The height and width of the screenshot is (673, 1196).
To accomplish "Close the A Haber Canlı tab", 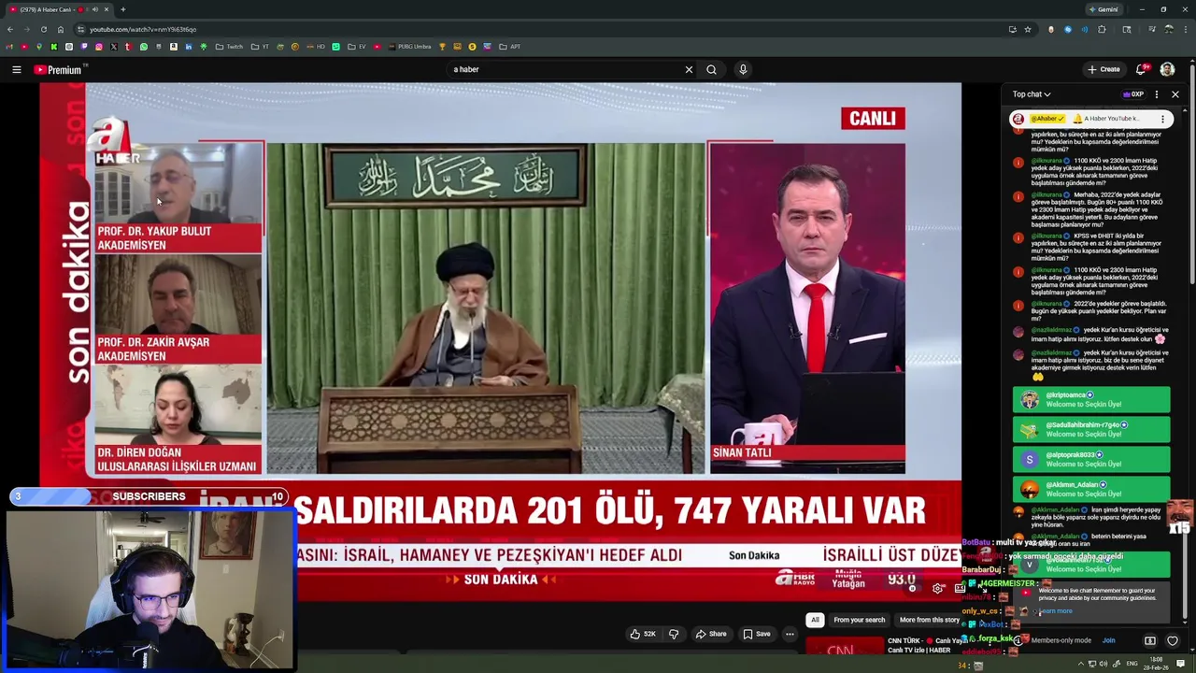I will tap(107, 9).
